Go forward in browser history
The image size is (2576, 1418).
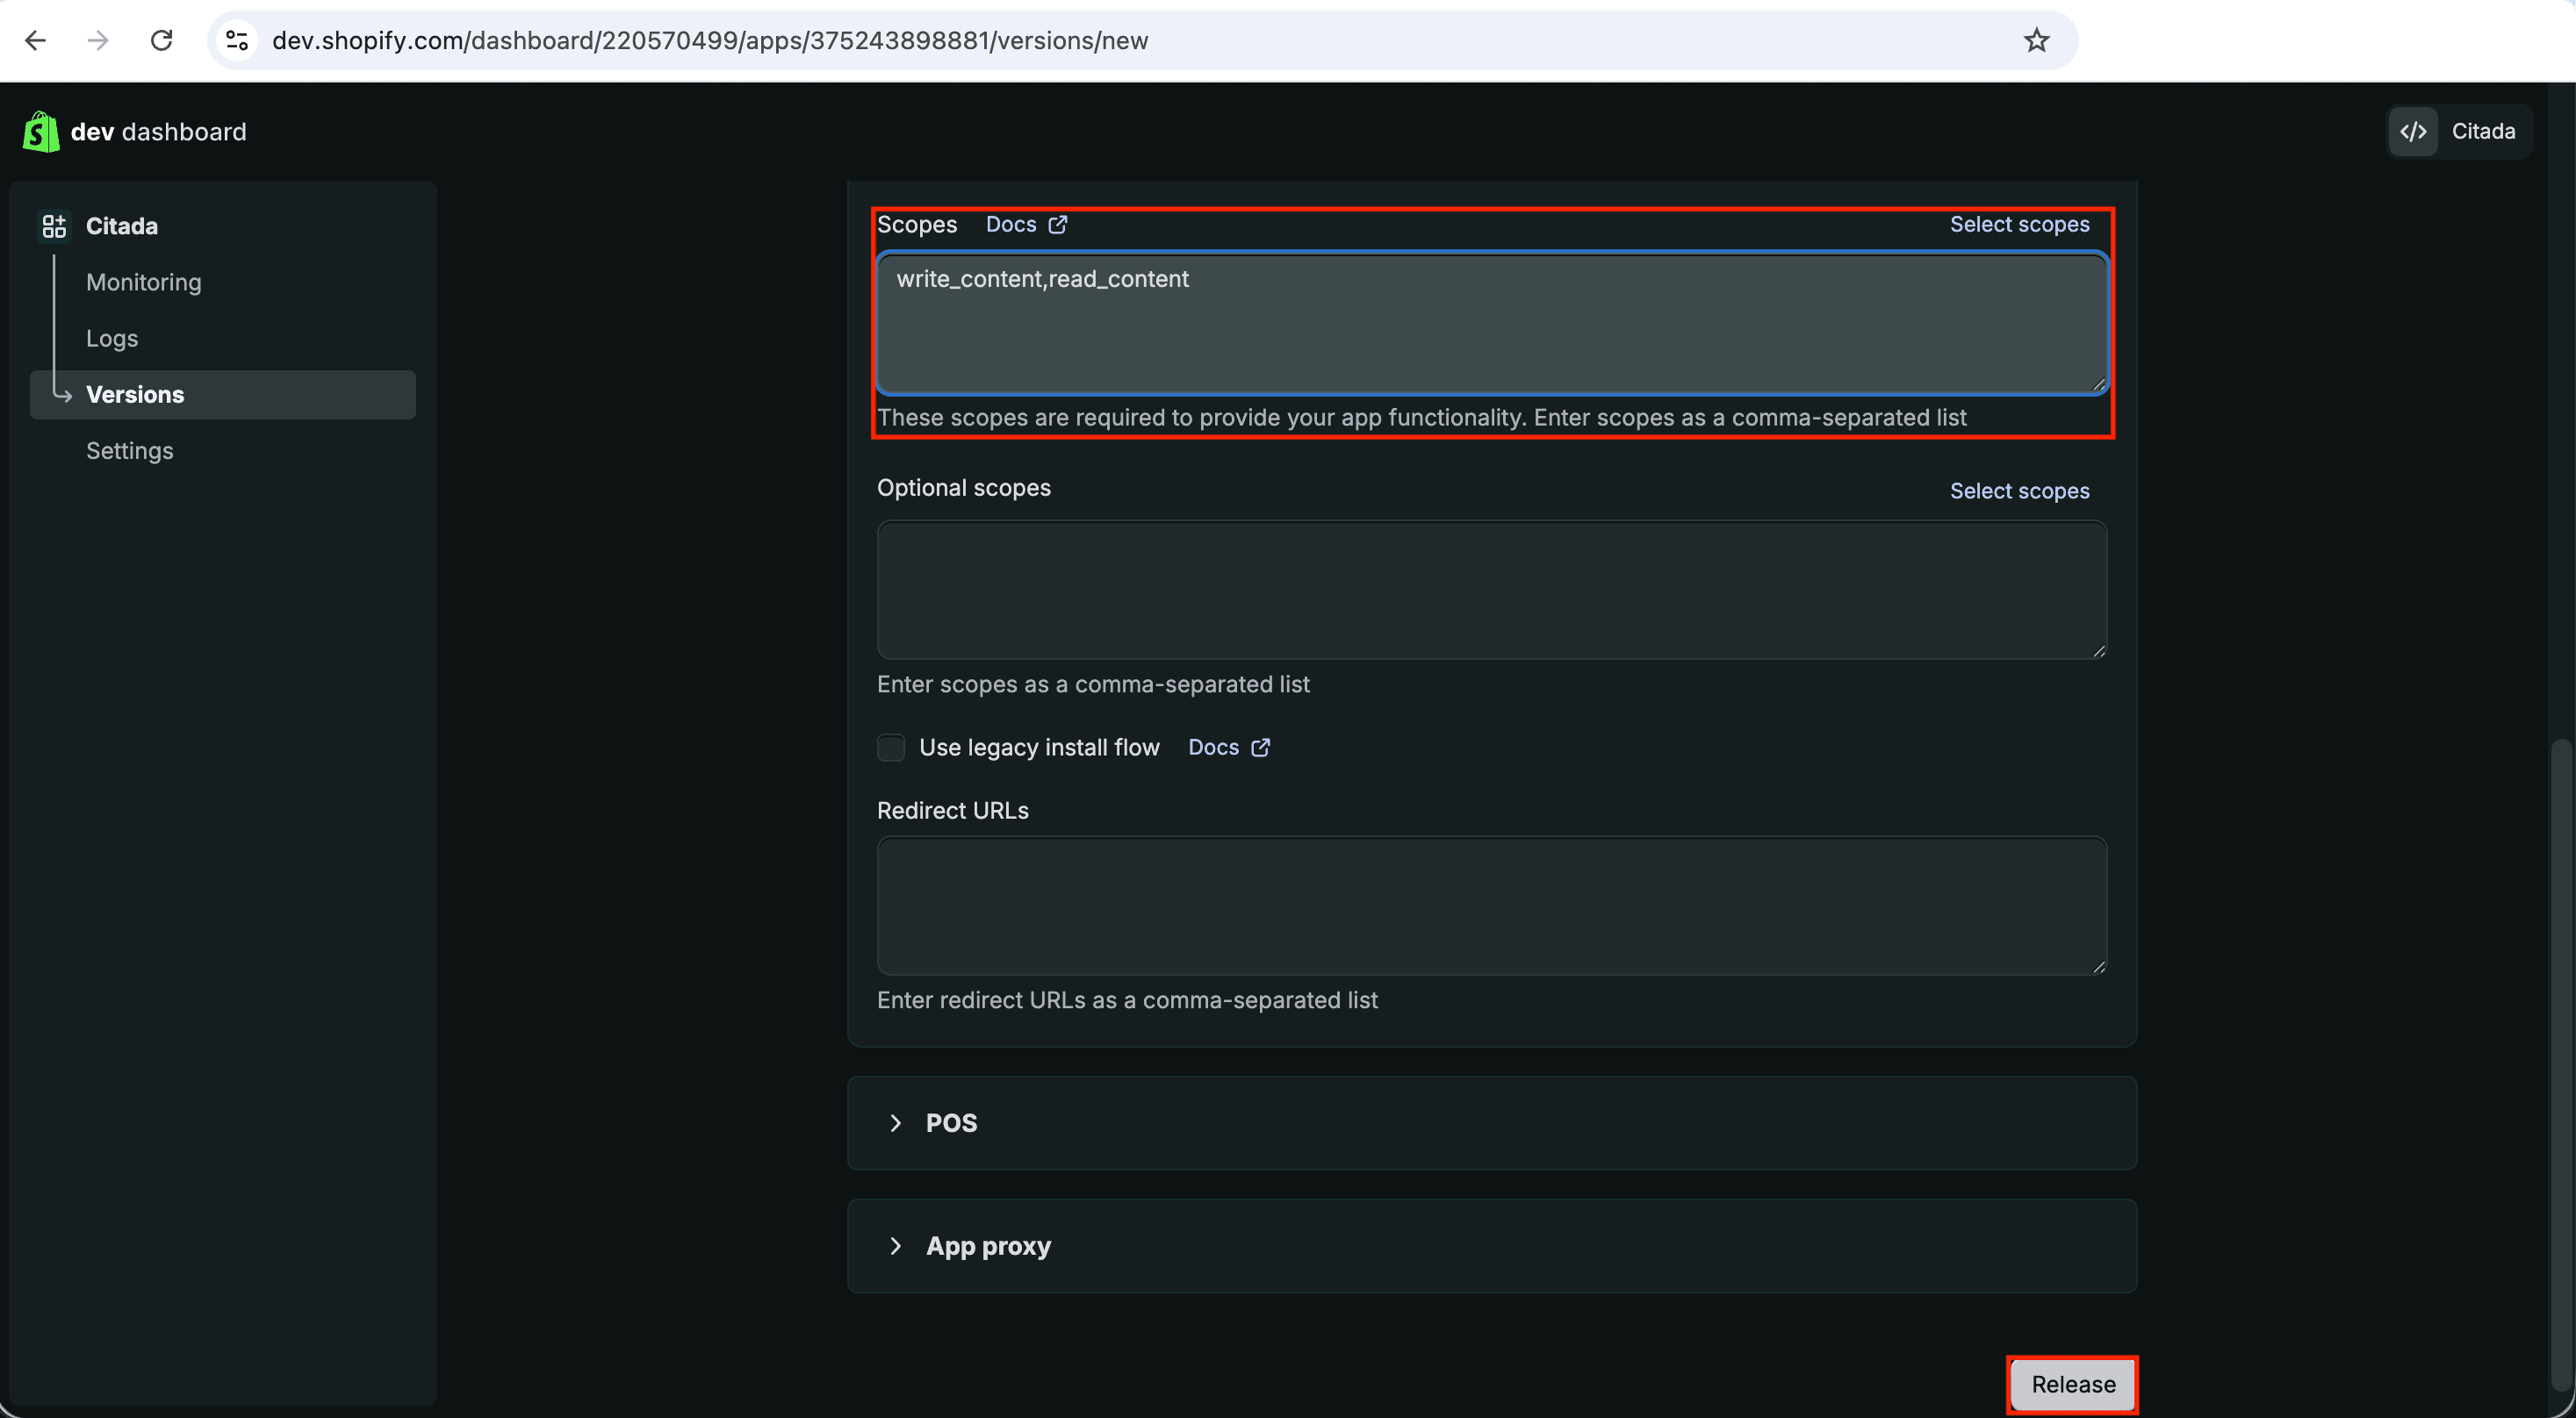click(98, 41)
